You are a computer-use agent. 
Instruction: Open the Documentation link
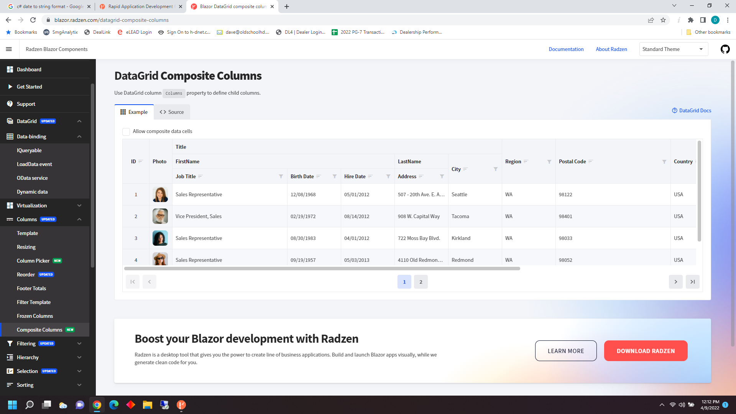[566, 49]
